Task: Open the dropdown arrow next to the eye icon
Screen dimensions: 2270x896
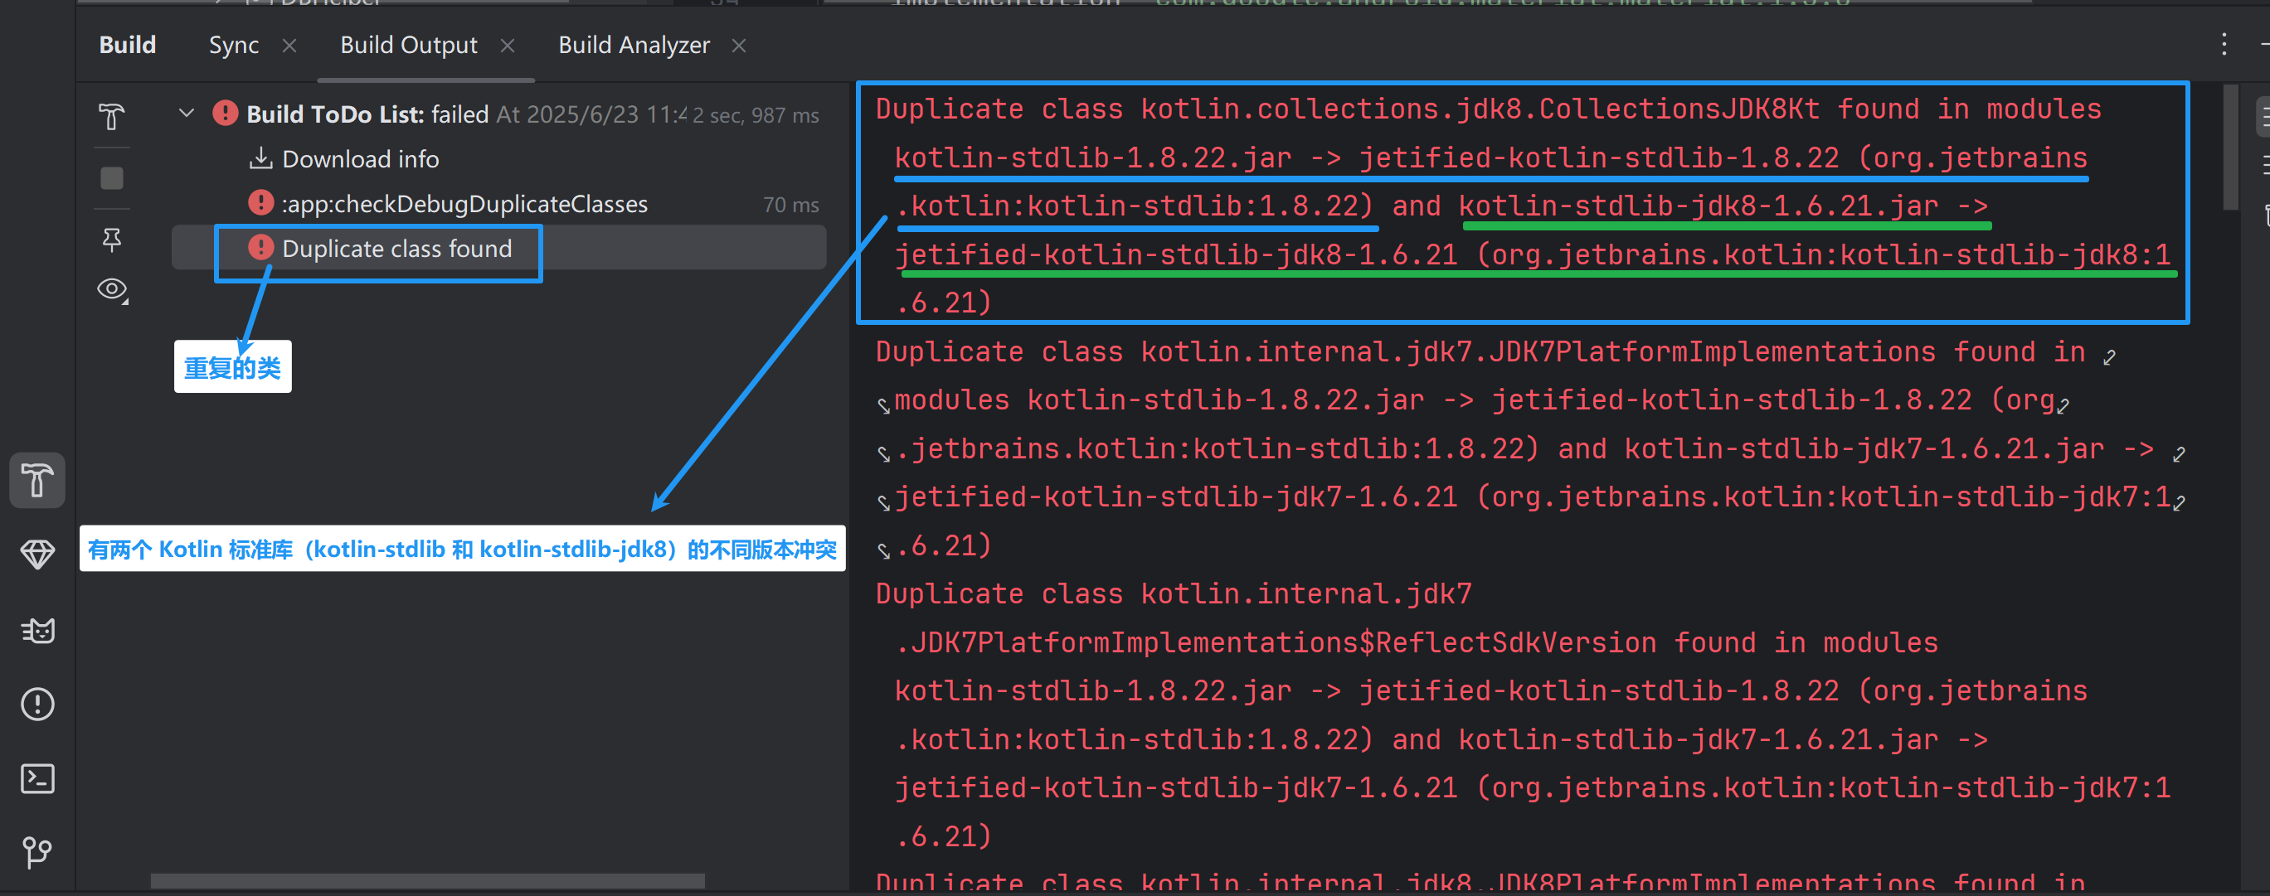Action: pos(125,304)
